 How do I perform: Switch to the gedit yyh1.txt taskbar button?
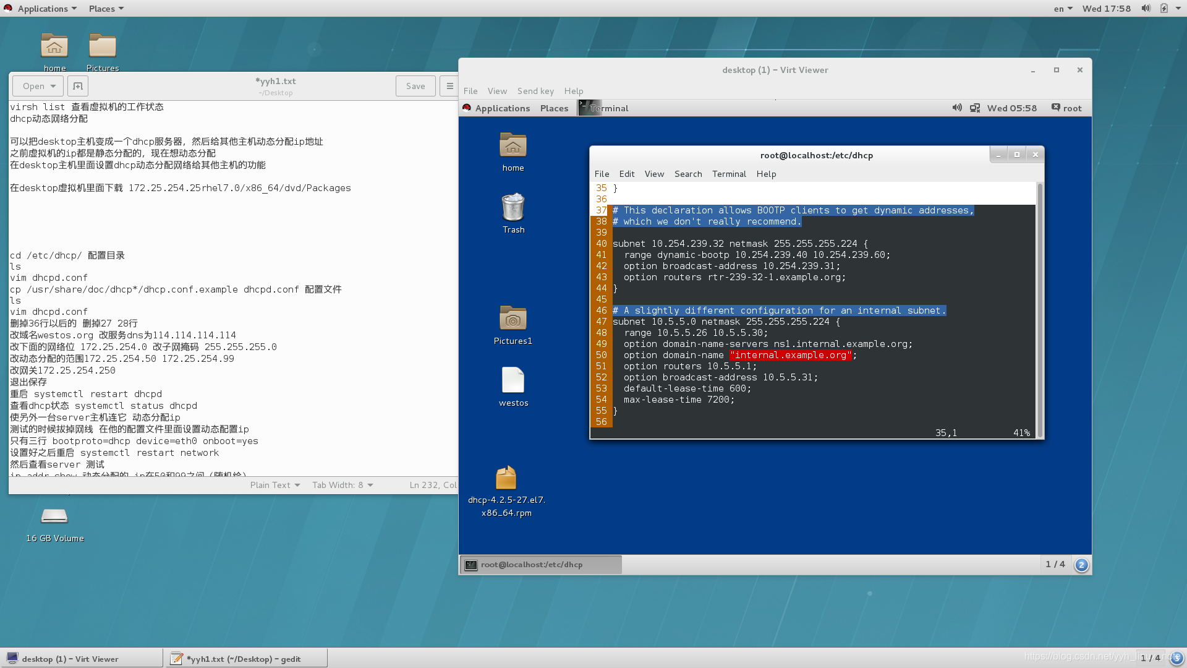(x=245, y=659)
